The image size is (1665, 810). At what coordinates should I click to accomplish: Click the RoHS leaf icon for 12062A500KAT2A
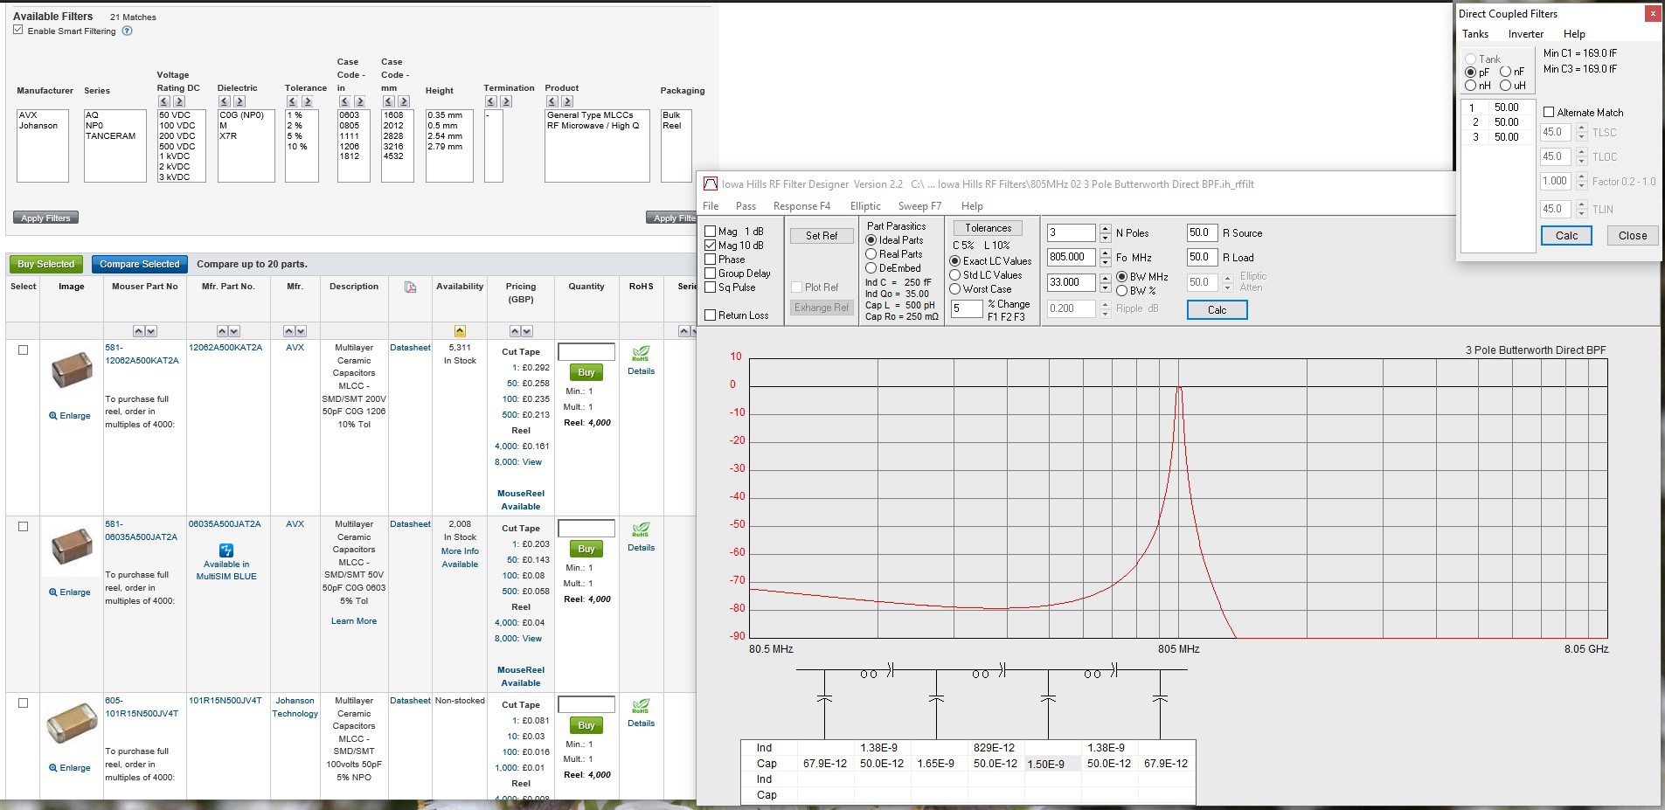pyautogui.click(x=641, y=353)
